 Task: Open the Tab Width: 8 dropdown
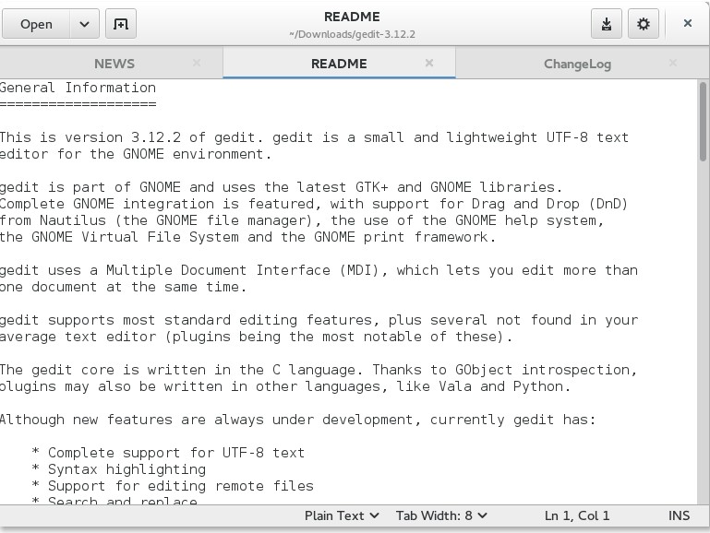(x=441, y=515)
